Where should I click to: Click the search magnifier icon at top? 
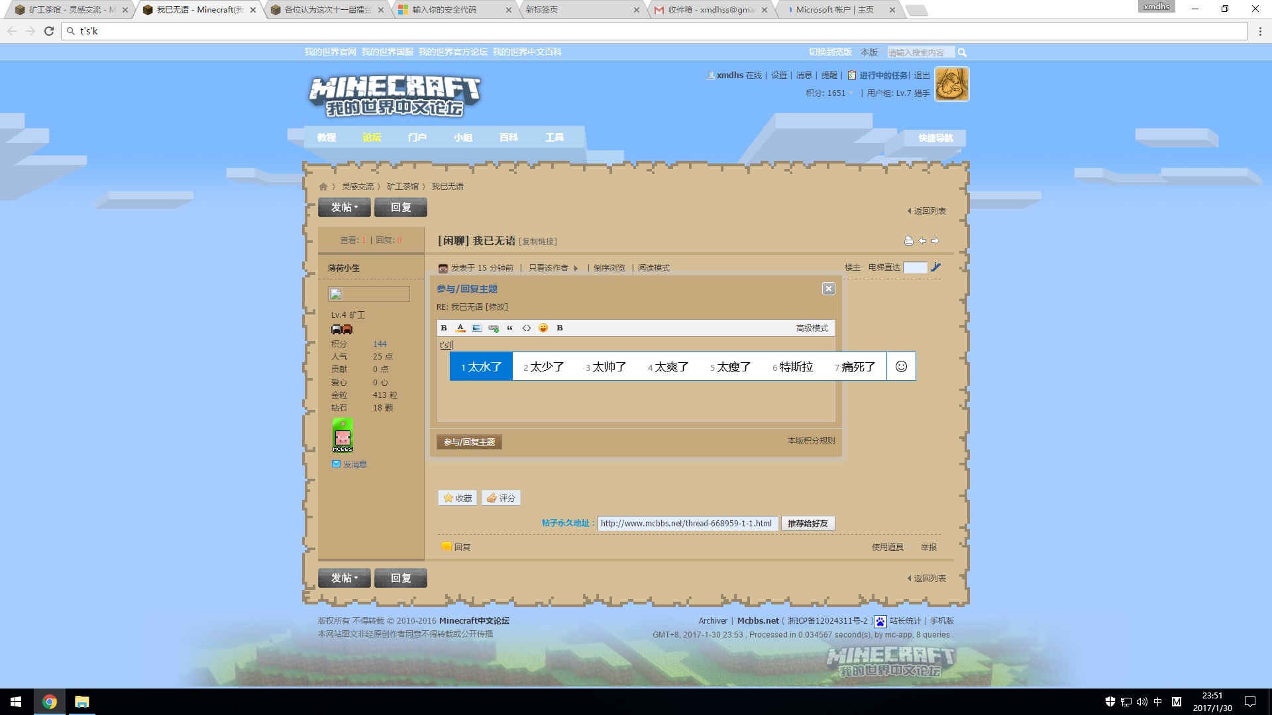[x=962, y=52]
